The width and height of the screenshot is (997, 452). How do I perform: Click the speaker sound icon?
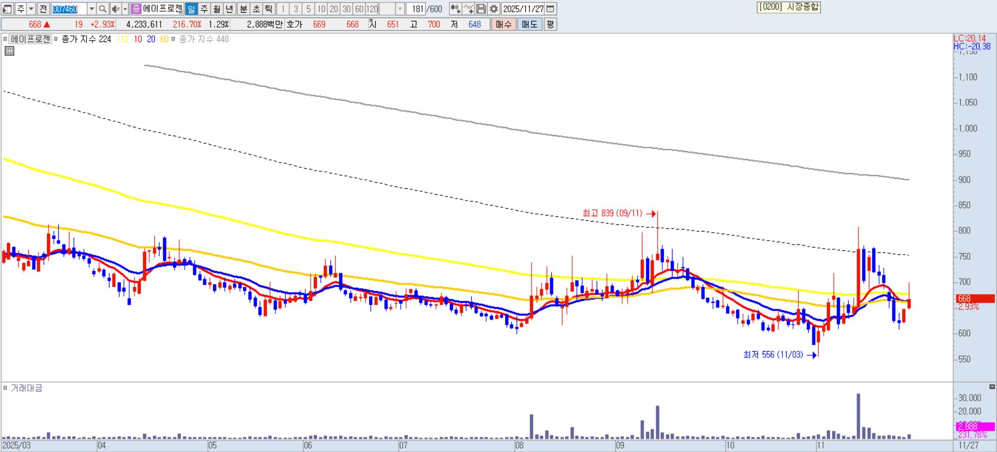[x=115, y=9]
